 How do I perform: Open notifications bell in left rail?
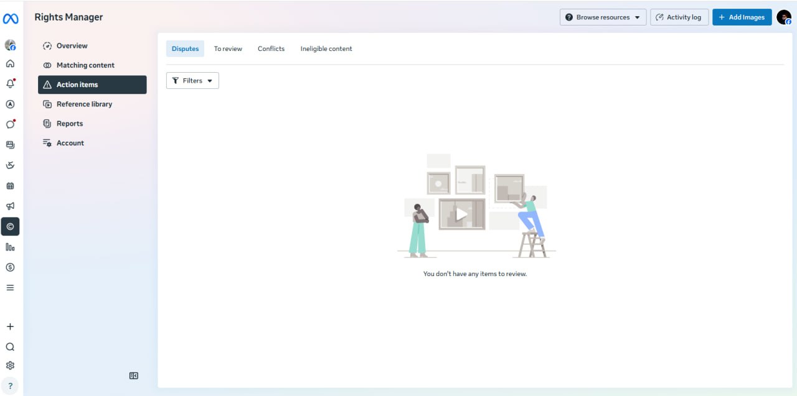point(10,84)
